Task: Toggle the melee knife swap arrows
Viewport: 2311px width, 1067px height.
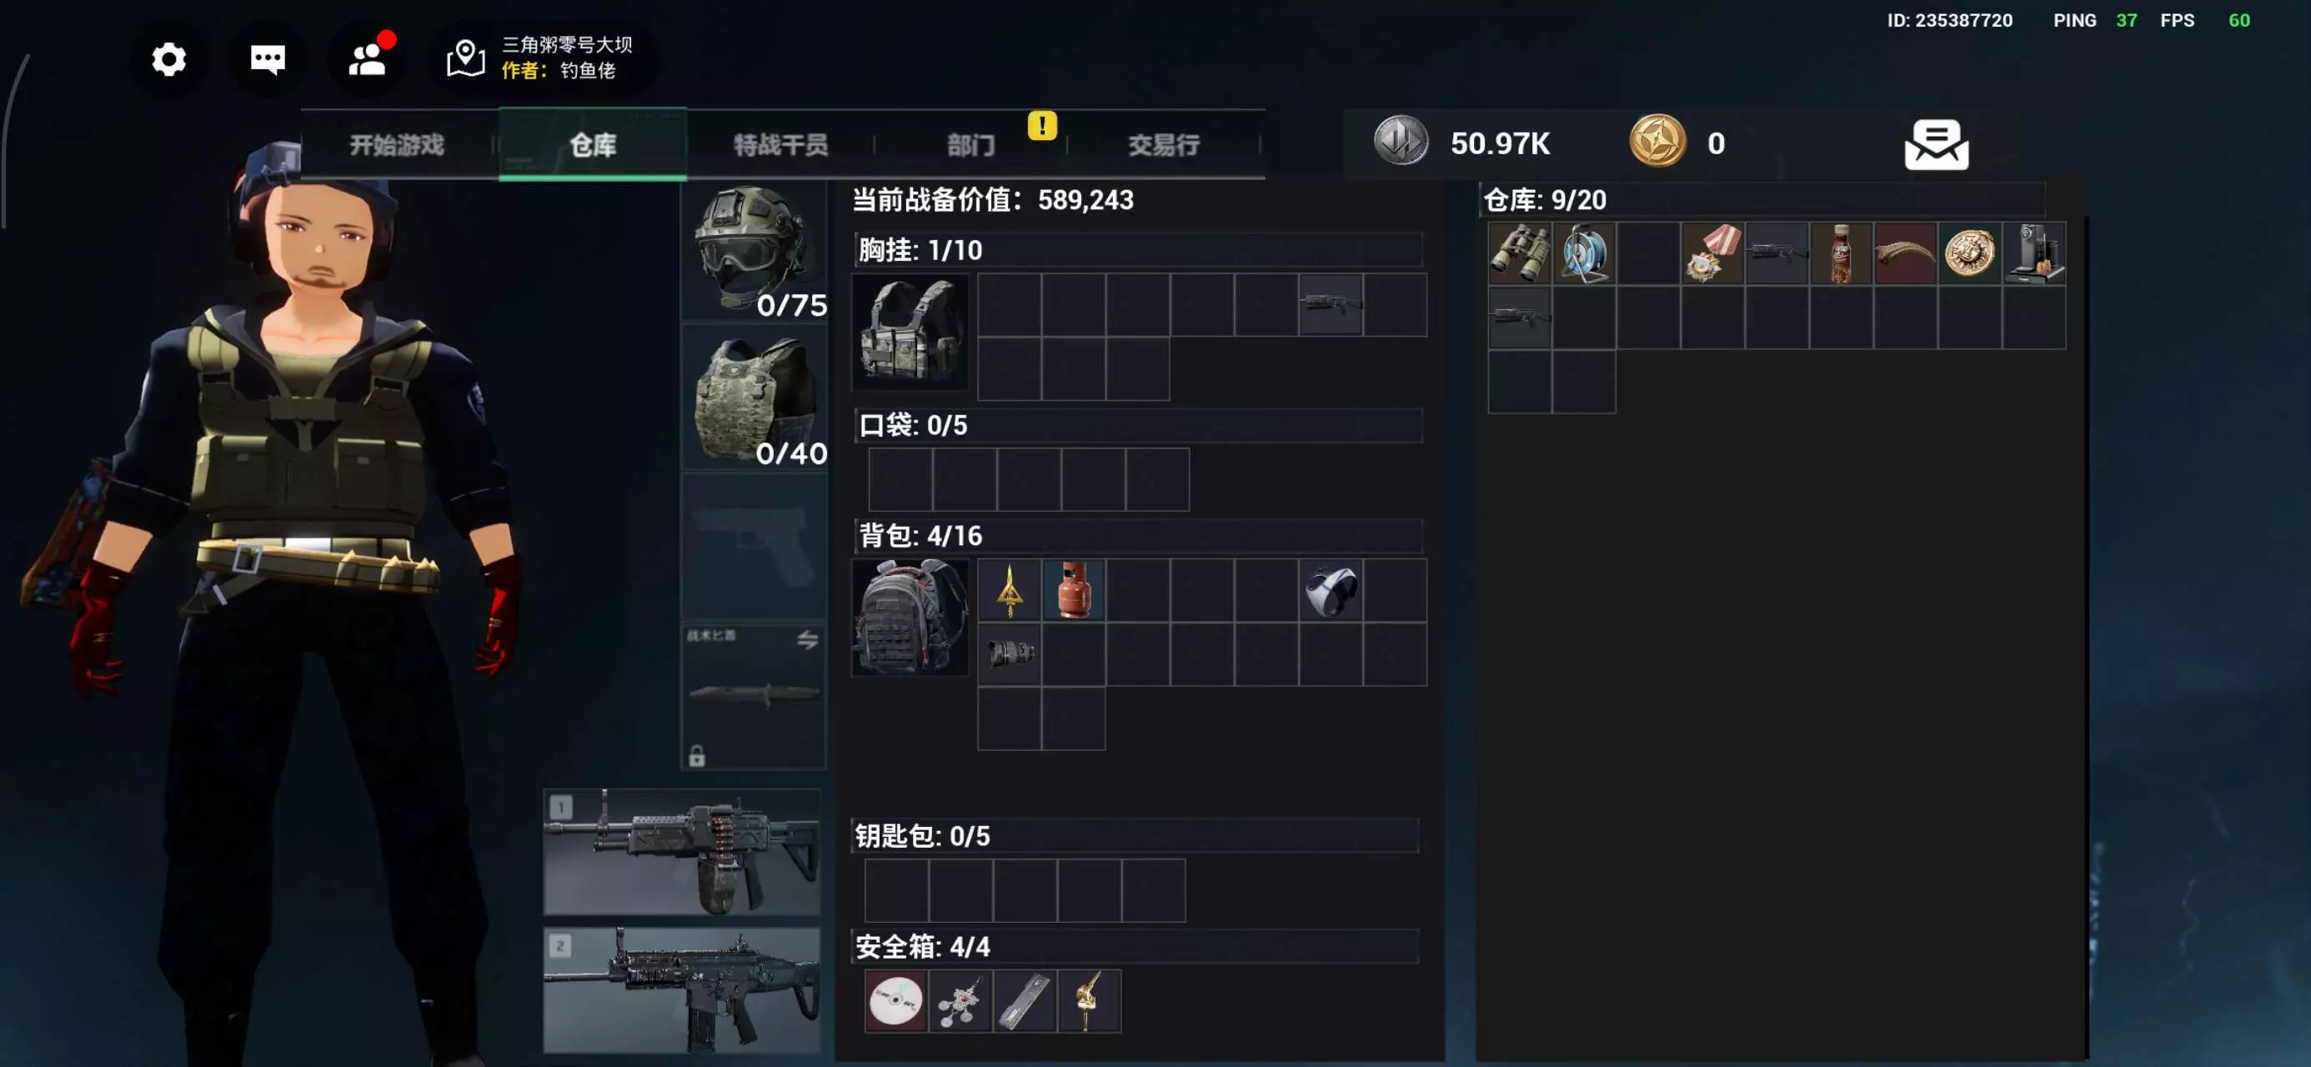Action: click(x=807, y=639)
